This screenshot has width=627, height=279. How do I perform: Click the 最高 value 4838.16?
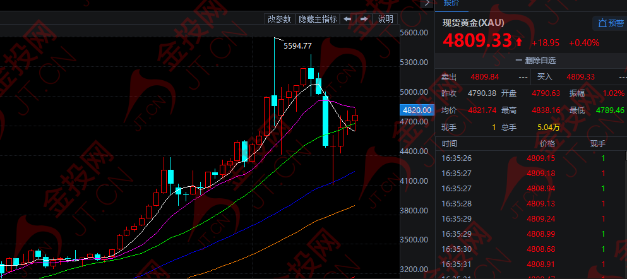[546, 110]
